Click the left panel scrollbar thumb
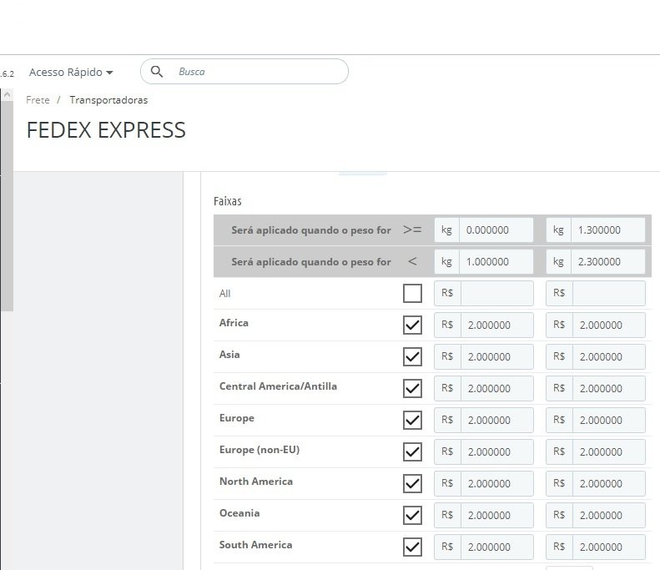Image resolution: width=660 pixels, height=570 pixels. pos(7,206)
